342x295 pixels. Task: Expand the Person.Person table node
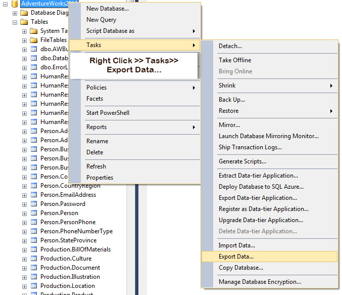(24, 214)
